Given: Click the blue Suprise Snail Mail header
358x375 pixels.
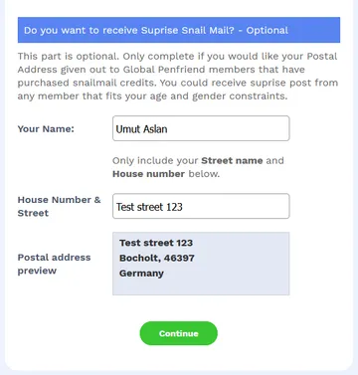Looking at the screenshot, I should (179, 30).
